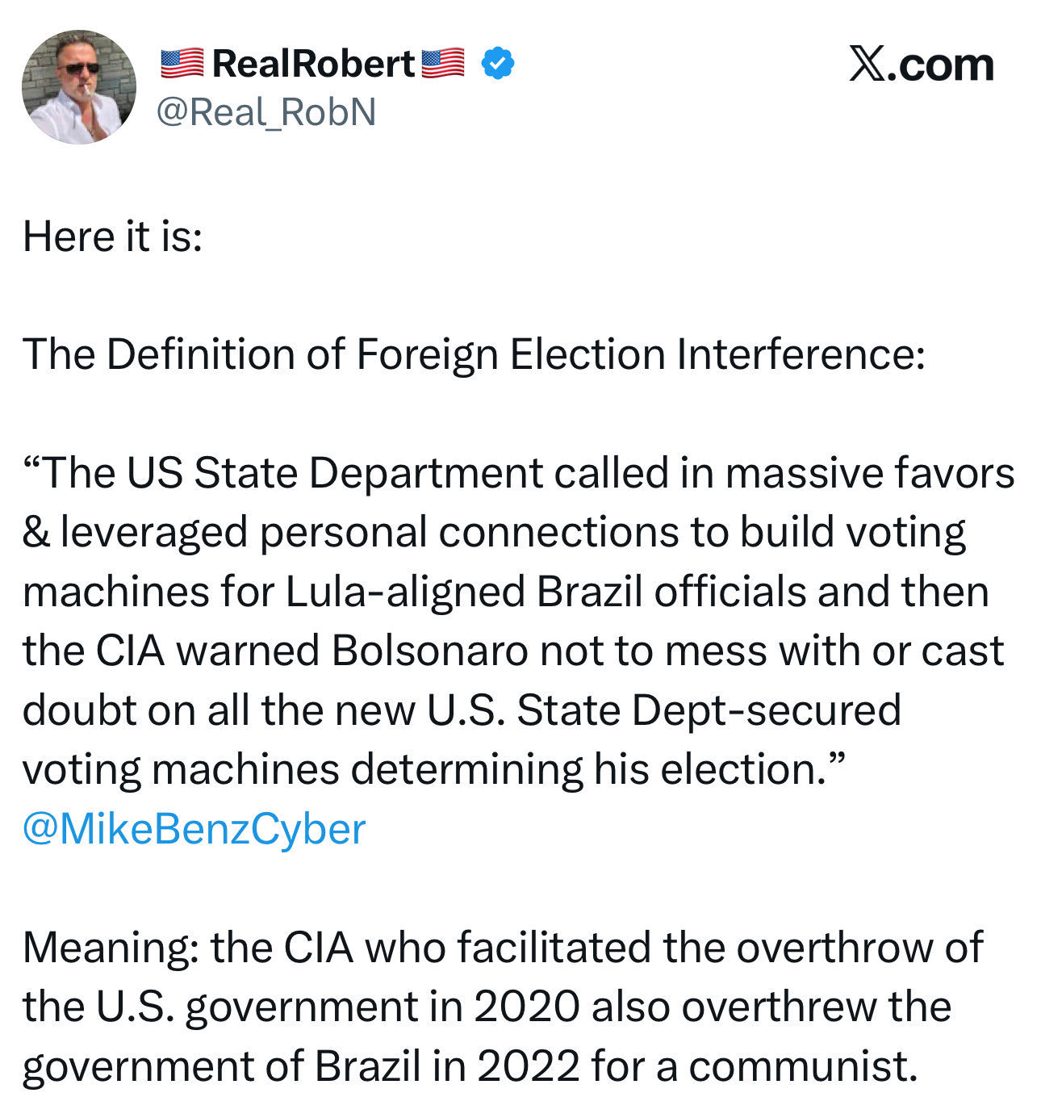
Task: Click the words "US State Department" in the quote
Action: click(x=334, y=473)
